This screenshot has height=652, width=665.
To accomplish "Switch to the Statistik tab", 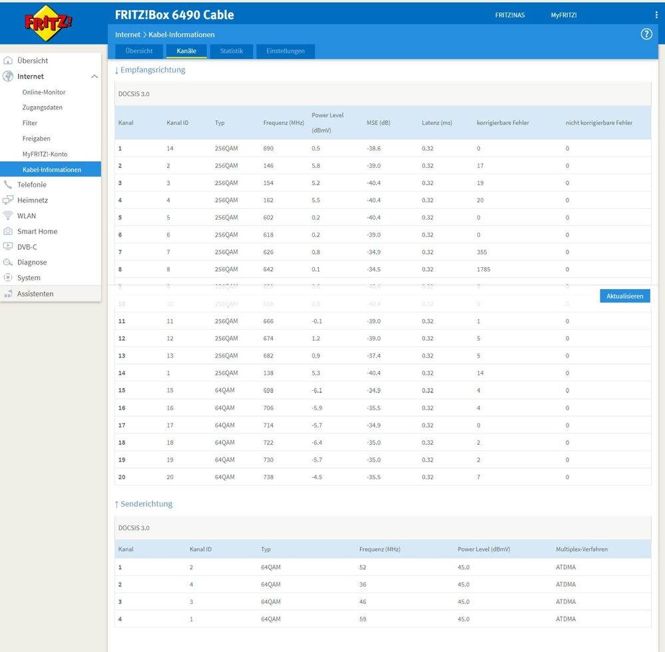I will tap(232, 51).
